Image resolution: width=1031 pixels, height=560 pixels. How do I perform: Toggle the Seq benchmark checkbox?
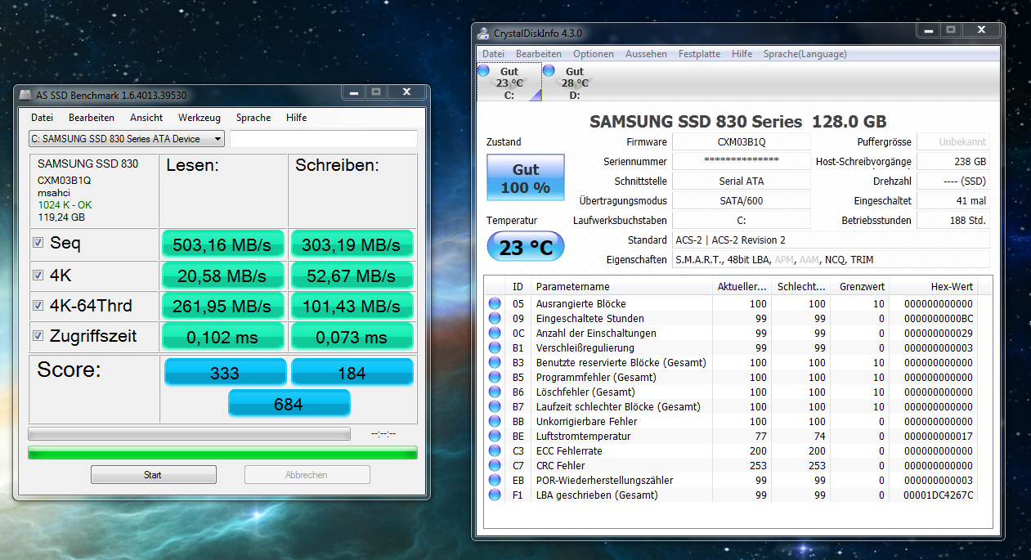(x=38, y=243)
